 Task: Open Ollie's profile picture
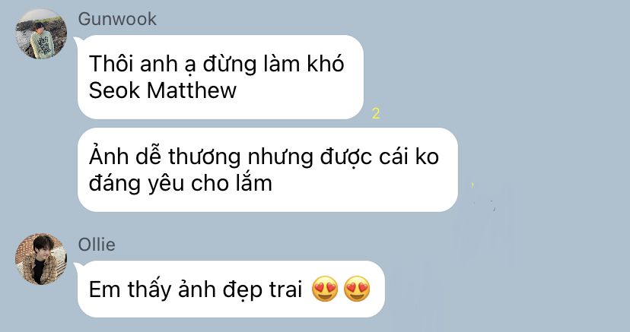click(41, 259)
